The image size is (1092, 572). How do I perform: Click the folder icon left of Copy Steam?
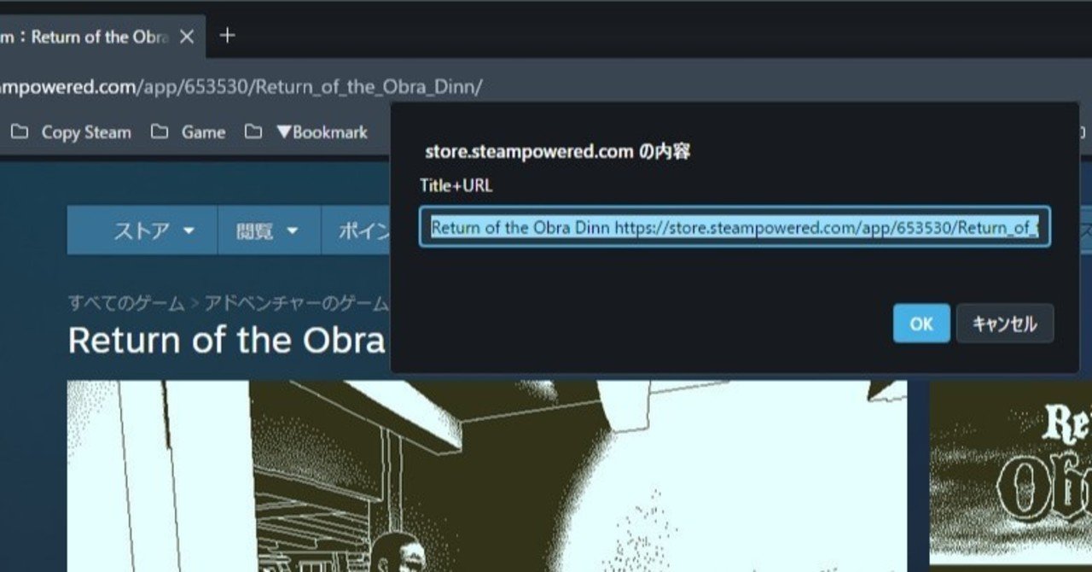[x=20, y=132]
